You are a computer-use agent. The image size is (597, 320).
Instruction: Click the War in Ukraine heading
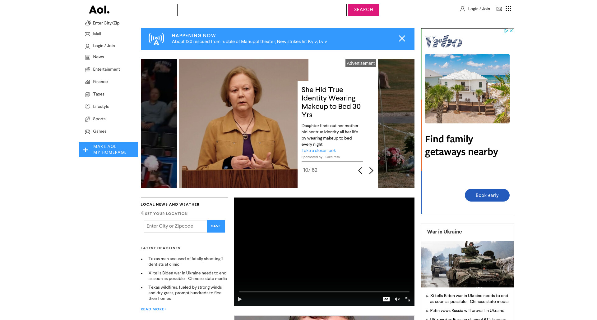444,232
